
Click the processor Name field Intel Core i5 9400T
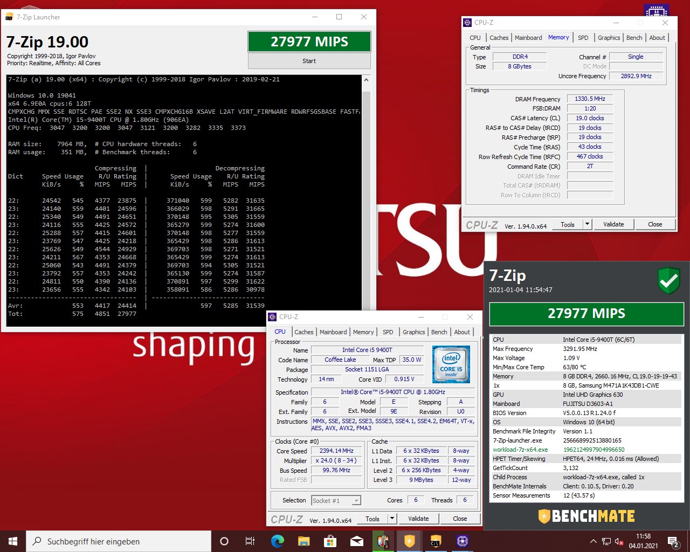click(x=367, y=350)
